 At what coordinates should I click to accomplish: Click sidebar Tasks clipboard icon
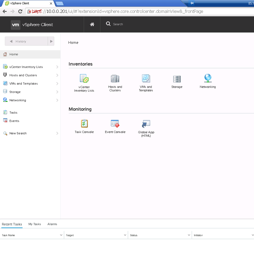point(5,112)
